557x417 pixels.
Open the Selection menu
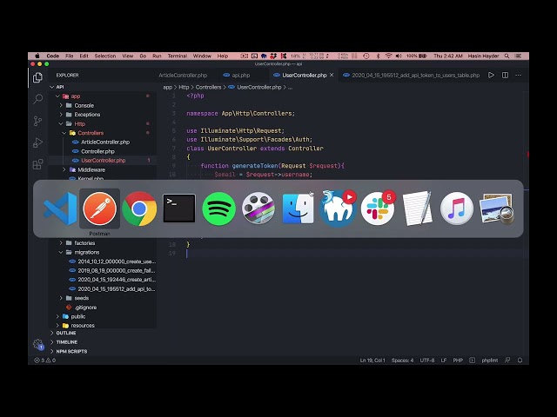tap(105, 56)
